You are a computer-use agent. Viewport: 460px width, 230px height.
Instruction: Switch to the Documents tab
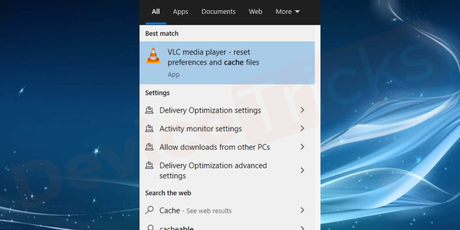click(218, 12)
